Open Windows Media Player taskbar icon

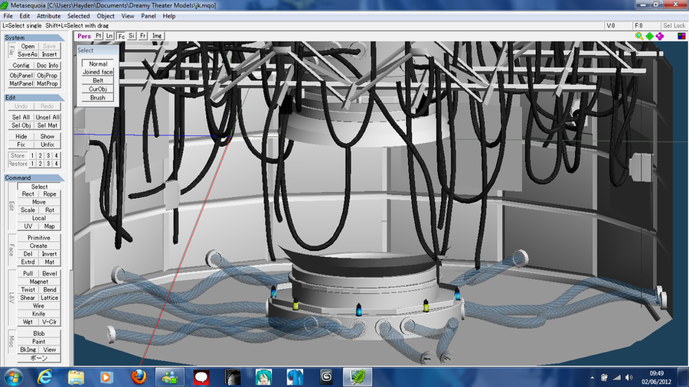106,377
